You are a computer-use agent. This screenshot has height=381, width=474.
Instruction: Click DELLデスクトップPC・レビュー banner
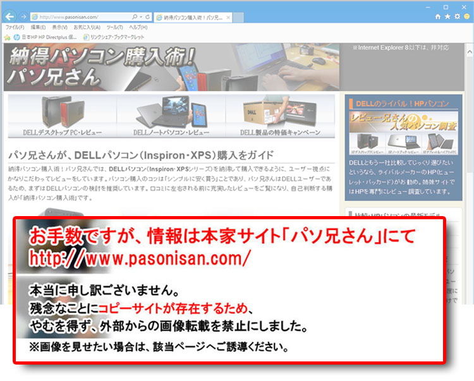tap(61, 116)
